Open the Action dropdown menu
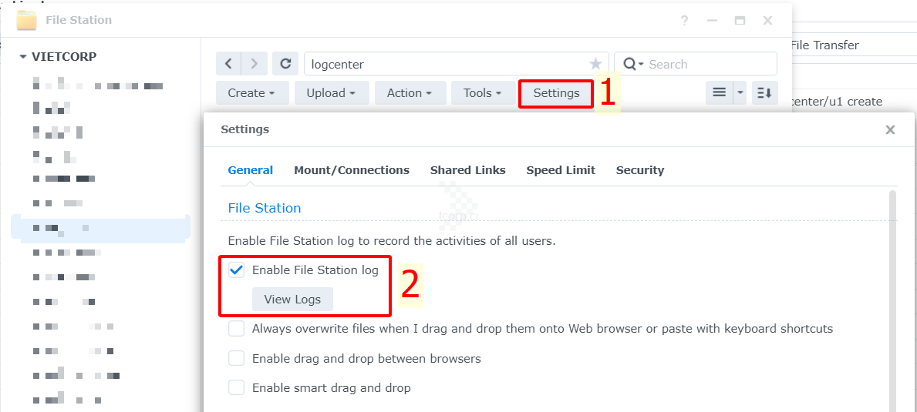The height and width of the screenshot is (412, 917). tap(410, 93)
